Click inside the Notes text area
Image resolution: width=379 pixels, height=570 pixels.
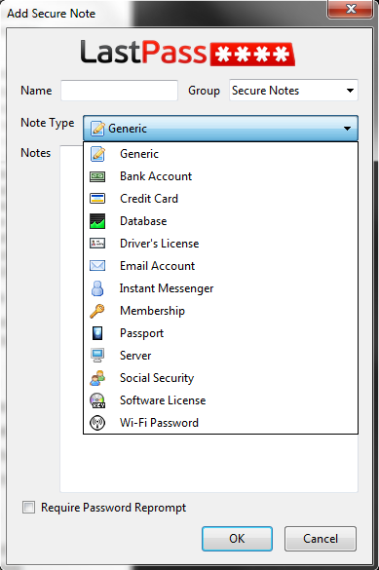208,464
